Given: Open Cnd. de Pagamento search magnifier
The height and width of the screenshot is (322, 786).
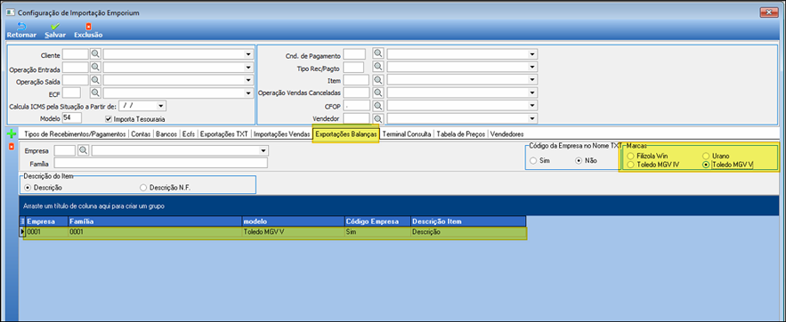Looking at the screenshot, I should (x=378, y=53).
